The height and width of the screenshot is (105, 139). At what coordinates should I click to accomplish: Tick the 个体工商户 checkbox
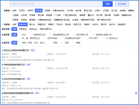coord(86,38)
